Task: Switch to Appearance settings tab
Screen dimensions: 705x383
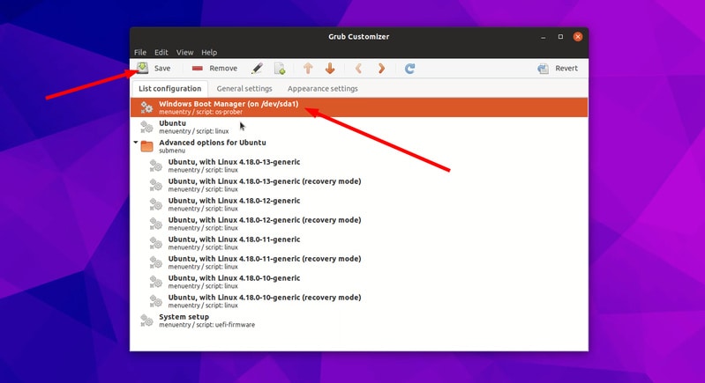Action: click(322, 89)
